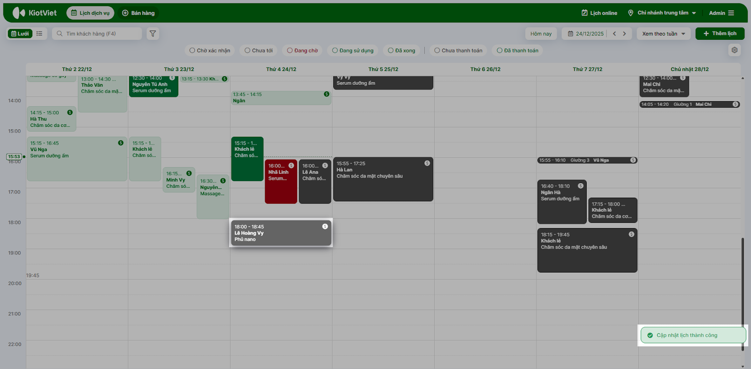Viewport: 751px width, 369px height.
Task: Click column header Thứ 2 22/12
Action: pos(77,69)
